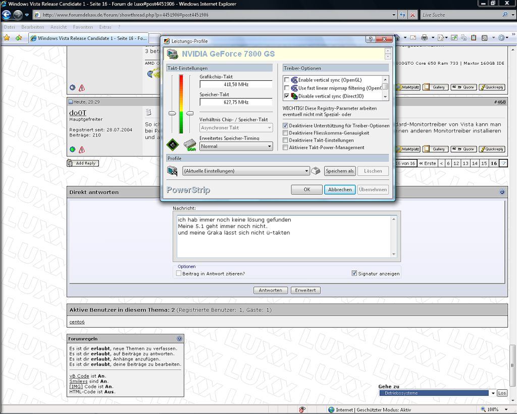Click the zoom magnifier icon in the status bar
This screenshot has width=517, height=414.
click(x=483, y=409)
